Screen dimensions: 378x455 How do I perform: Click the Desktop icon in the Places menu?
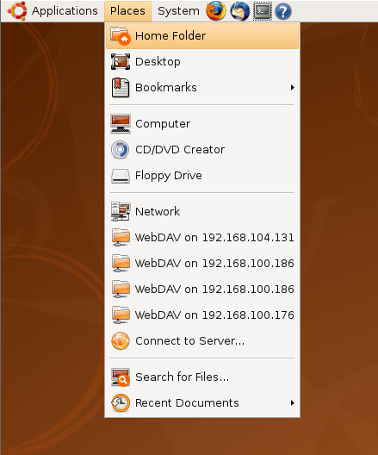click(x=121, y=61)
